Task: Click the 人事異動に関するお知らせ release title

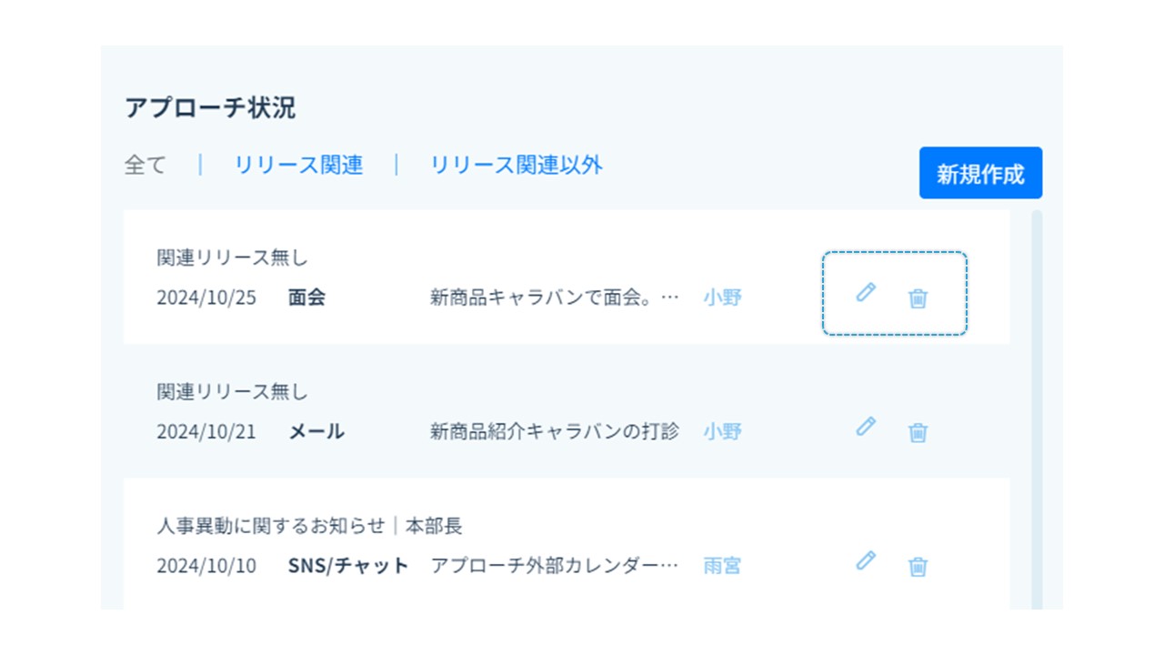Action: (309, 526)
